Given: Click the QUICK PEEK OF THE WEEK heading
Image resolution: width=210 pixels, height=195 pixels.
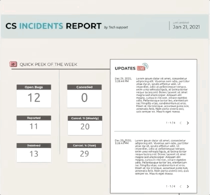Looking at the screenshot, I should [48, 64].
